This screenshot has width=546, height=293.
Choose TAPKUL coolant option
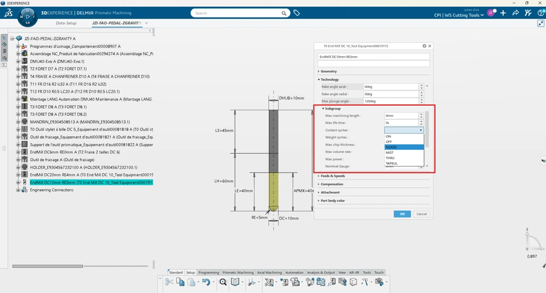click(x=404, y=163)
